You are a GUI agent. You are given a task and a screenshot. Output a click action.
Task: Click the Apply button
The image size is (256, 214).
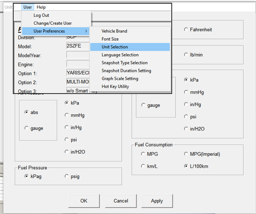(x=157, y=201)
